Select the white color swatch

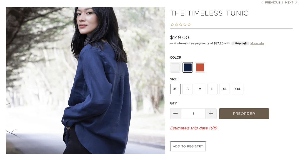coord(175,67)
